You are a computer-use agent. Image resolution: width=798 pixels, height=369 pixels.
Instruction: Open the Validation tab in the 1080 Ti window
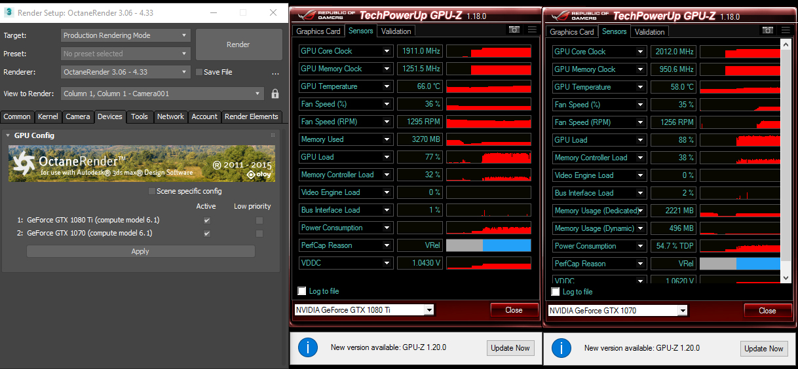click(x=396, y=31)
